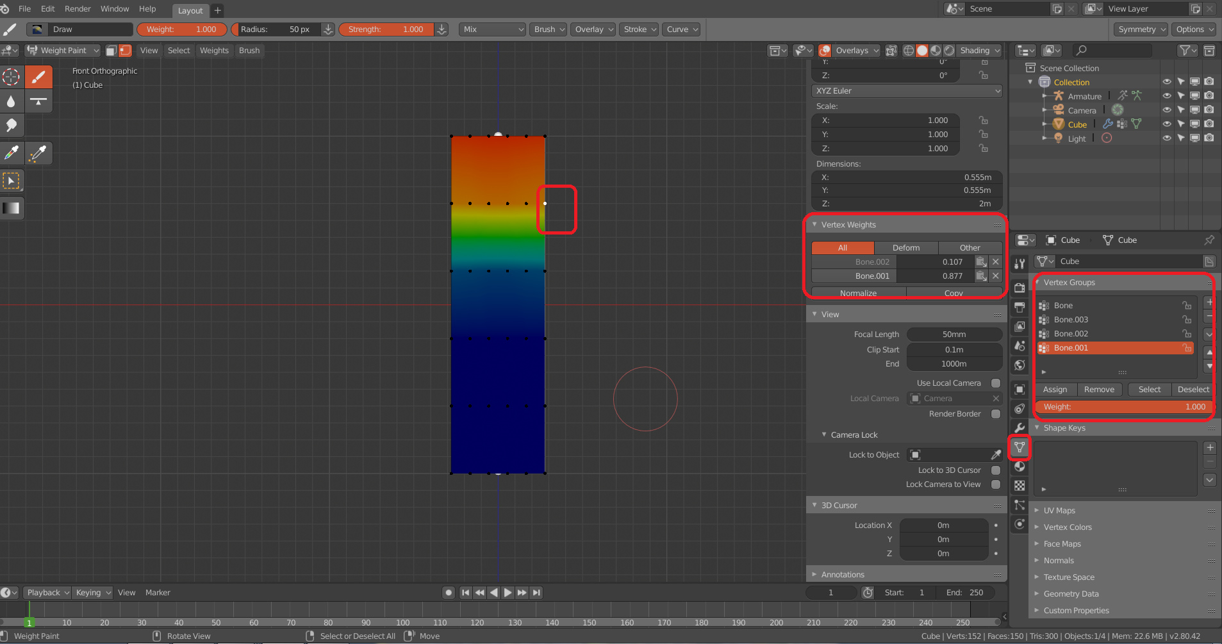Play the animation forward
This screenshot has width=1222, height=644.
(x=508, y=593)
